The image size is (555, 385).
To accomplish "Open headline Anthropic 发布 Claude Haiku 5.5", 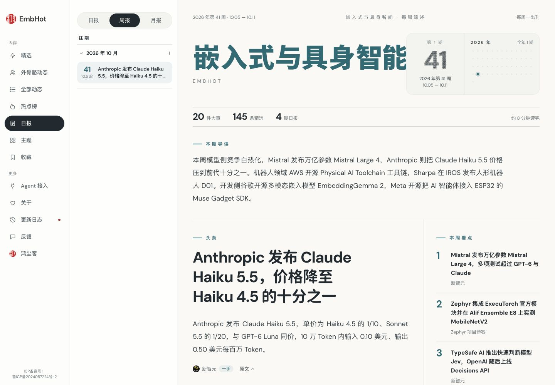I will pyautogui.click(x=272, y=277).
